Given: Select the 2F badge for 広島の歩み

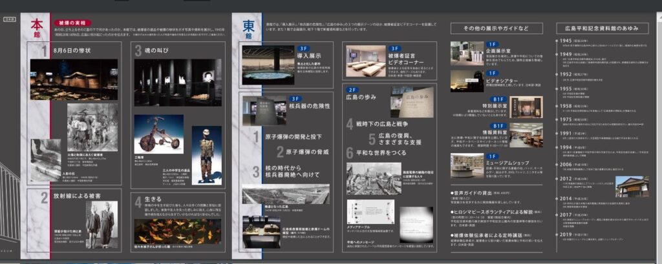Looking at the screenshot, I should pyautogui.click(x=352, y=90).
